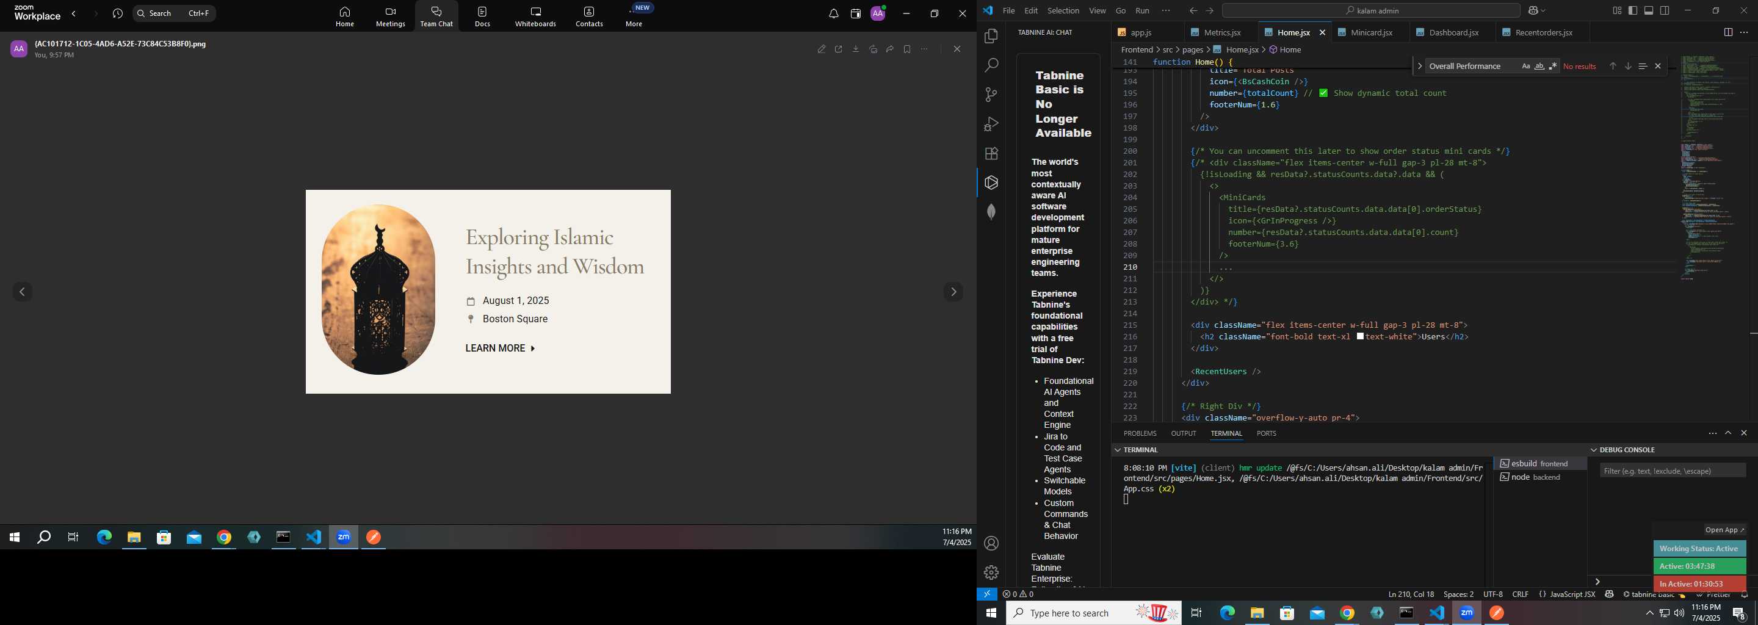Viewport: 1758px width, 625px height.
Task: Click the edit pencil icon in Zoom image viewer
Action: (822, 49)
